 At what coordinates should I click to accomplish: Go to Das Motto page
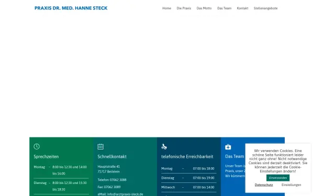tap(204, 8)
